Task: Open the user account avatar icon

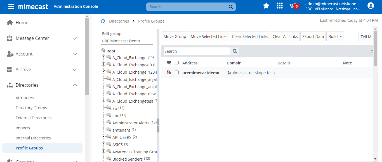Action: click(x=371, y=6)
